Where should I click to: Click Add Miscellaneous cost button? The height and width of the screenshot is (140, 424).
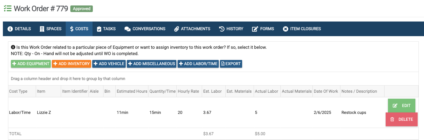tap(152, 64)
